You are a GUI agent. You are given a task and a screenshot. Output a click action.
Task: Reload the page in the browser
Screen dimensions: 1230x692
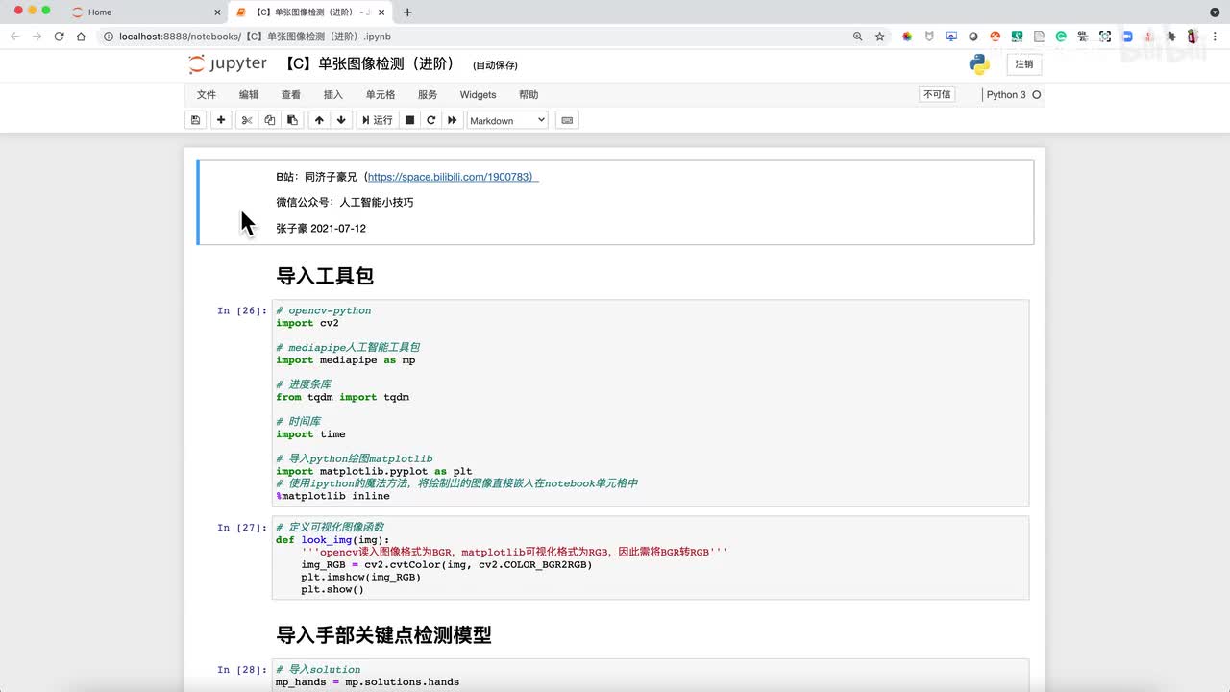click(x=59, y=37)
